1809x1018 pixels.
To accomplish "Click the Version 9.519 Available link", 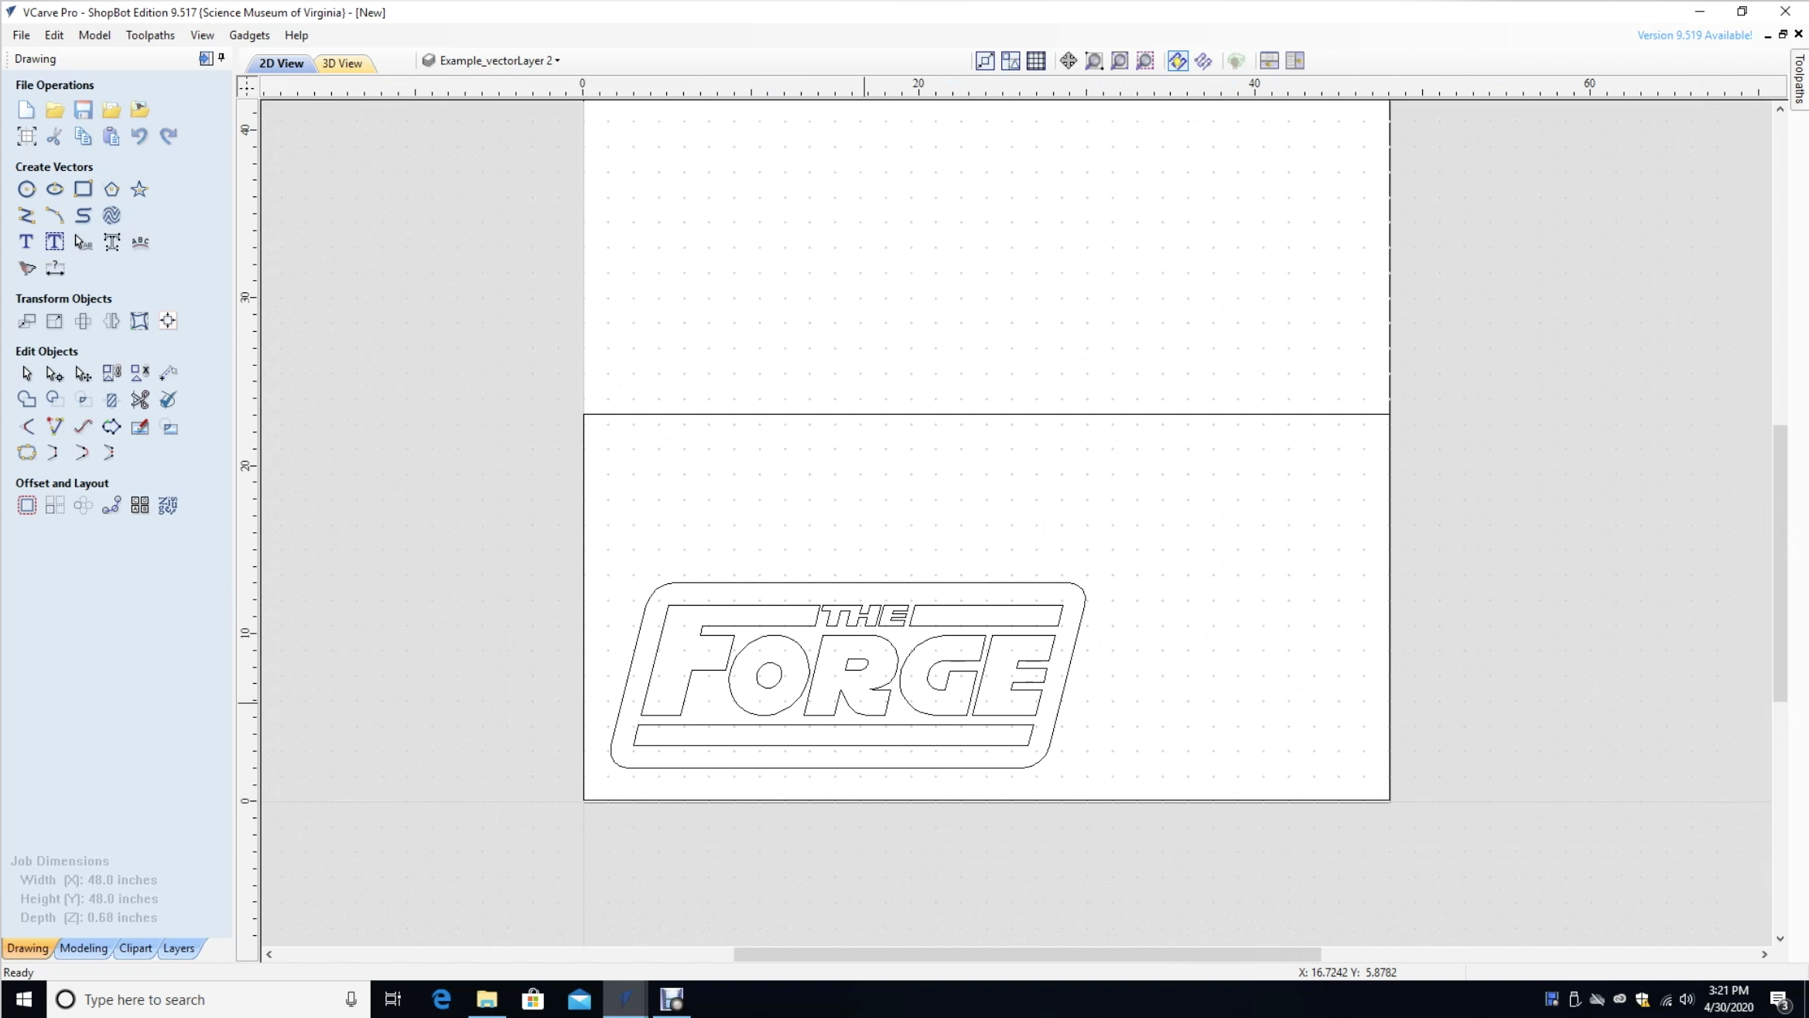I will [x=1694, y=35].
